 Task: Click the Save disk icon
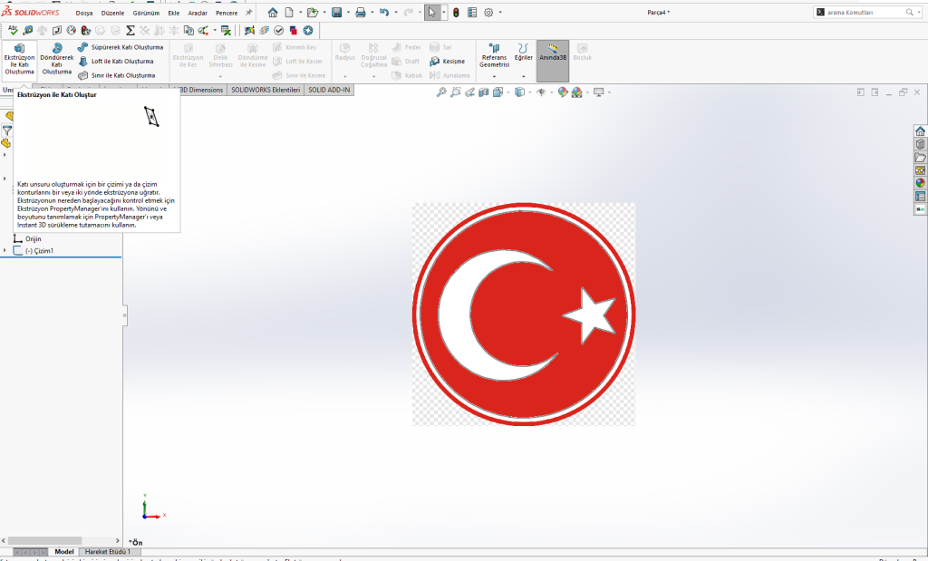click(336, 13)
